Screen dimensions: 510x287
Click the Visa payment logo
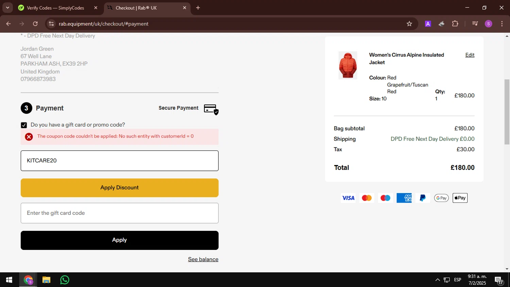(x=348, y=198)
